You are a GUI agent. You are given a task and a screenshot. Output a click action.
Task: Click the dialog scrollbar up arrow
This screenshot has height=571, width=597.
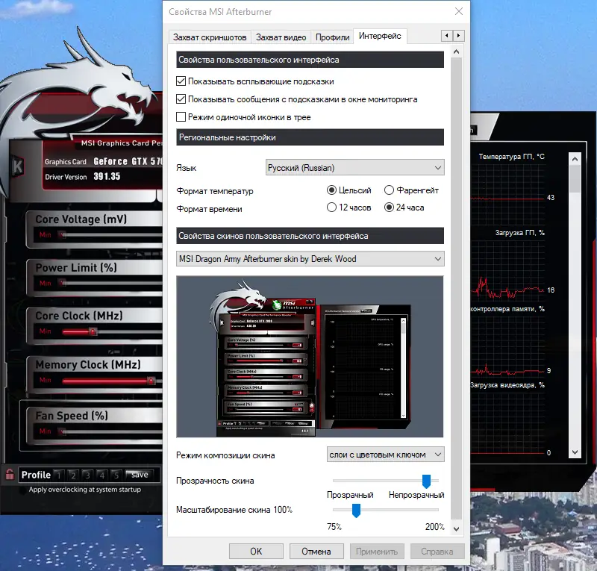pyautogui.click(x=456, y=52)
